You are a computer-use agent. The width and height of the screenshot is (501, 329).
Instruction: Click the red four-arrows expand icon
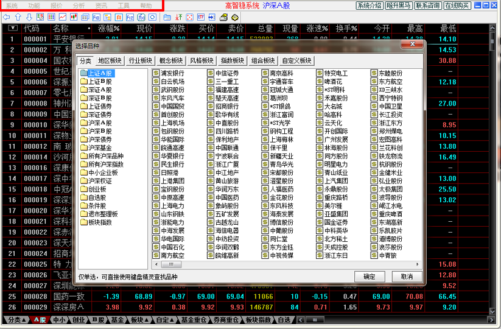[190, 17]
